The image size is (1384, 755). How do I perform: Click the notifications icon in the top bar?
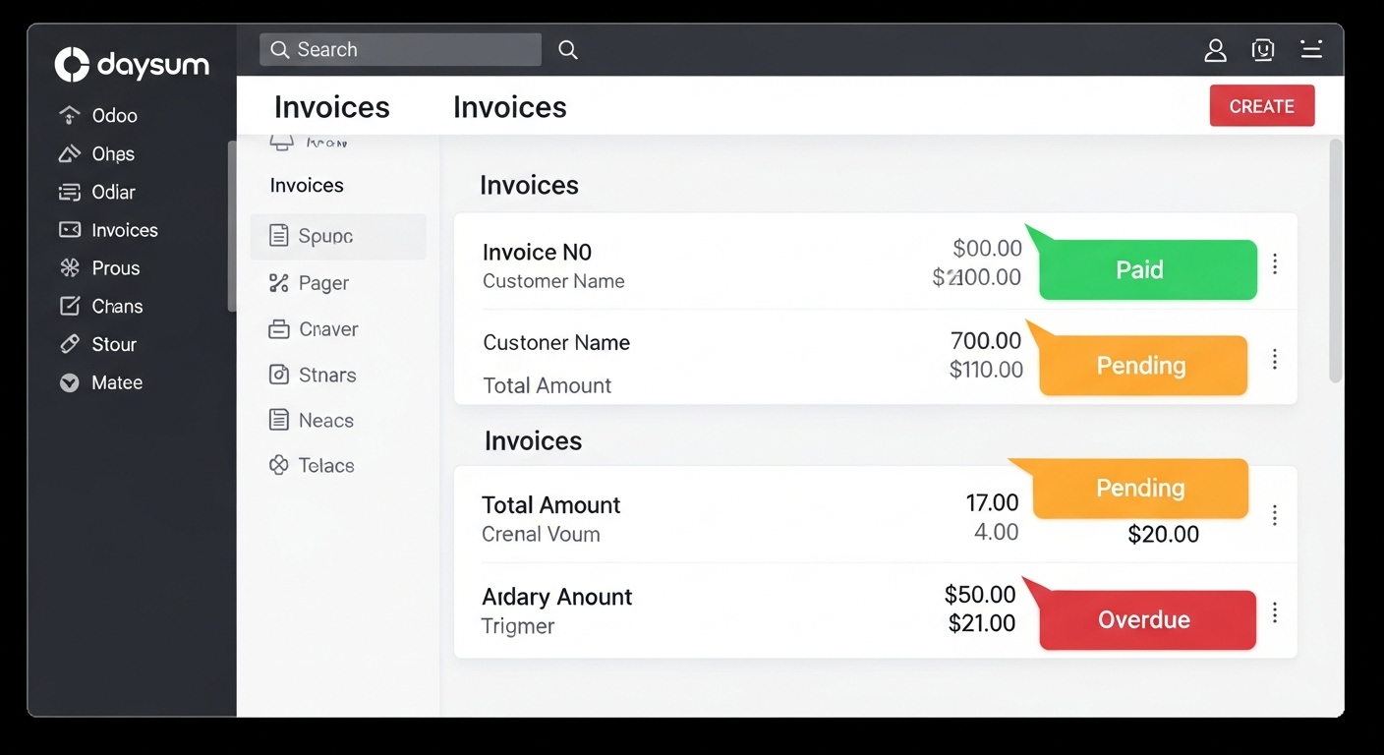coord(1263,49)
